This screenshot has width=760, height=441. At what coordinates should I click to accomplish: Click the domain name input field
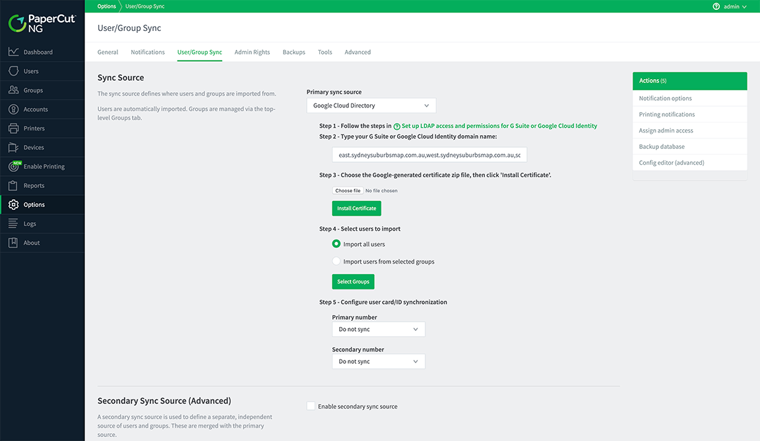pos(429,156)
